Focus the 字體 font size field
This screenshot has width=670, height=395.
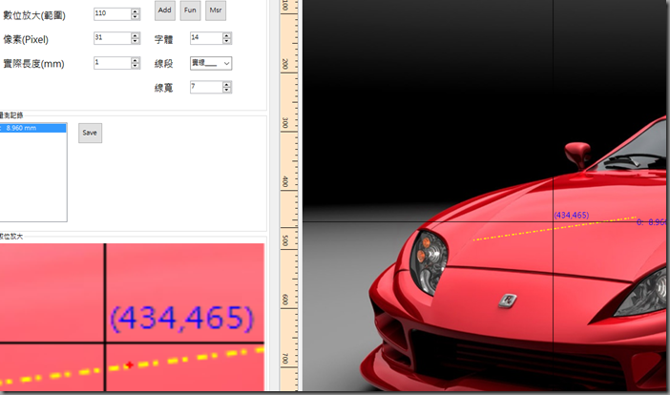[206, 38]
